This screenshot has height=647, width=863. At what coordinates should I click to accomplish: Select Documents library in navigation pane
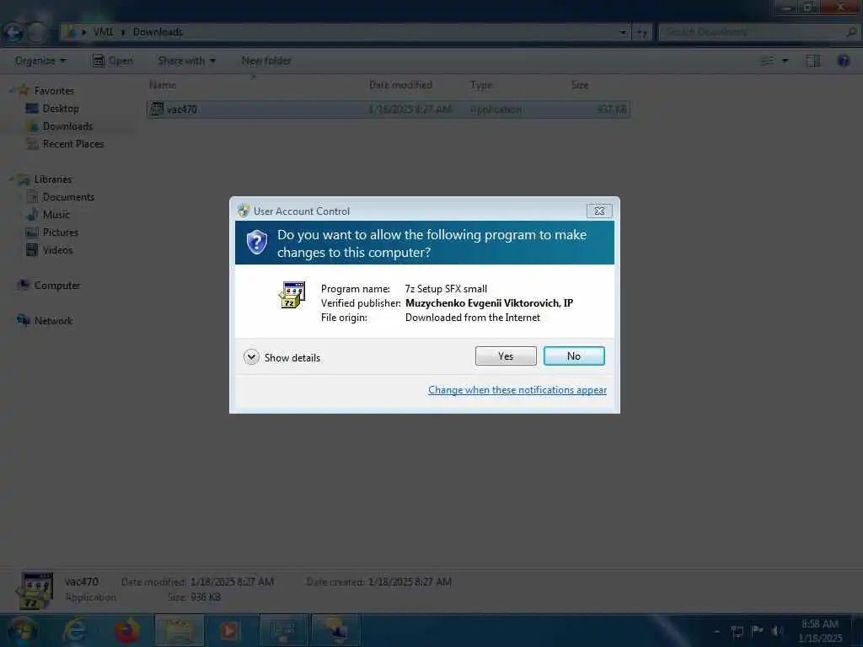coord(67,197)
